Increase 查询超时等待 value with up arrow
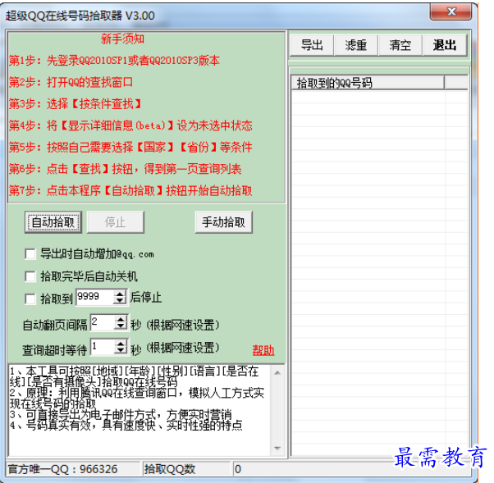This screenshot has height=483, width=494. tap(121, 344)
